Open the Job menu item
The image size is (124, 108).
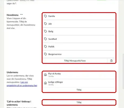coord(79,24)
